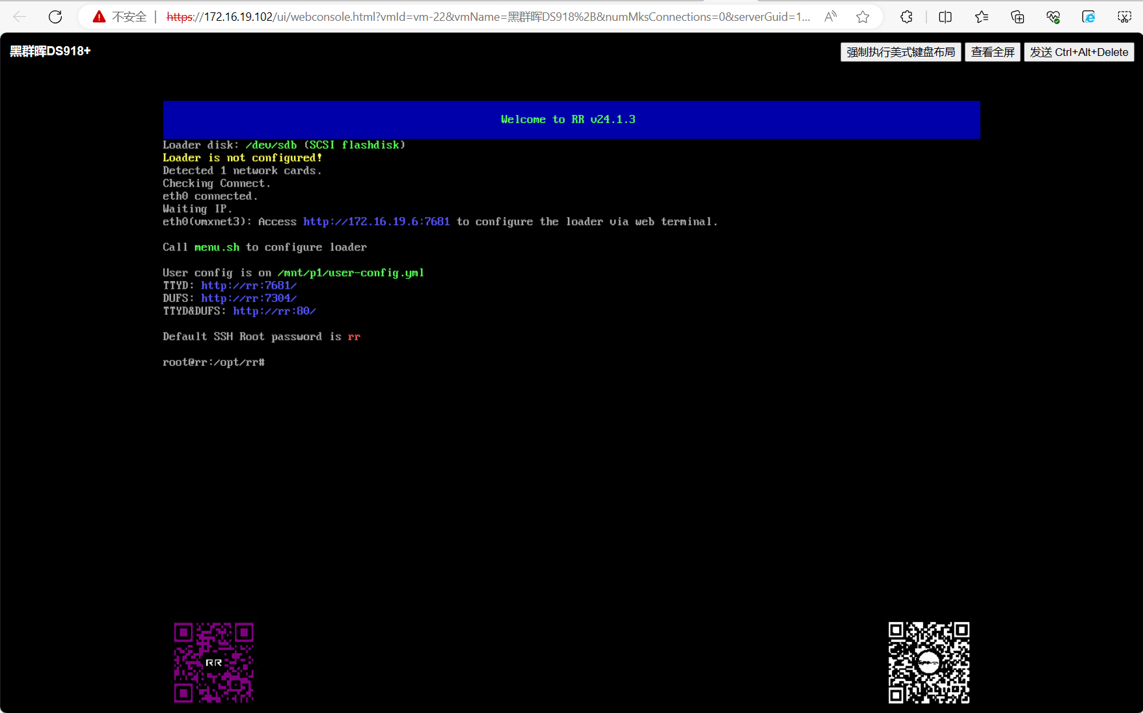Send Ctrl+Alt+Delete to the VM
The height and width of the screenshot is (713, 1143).
point(1079,52)
